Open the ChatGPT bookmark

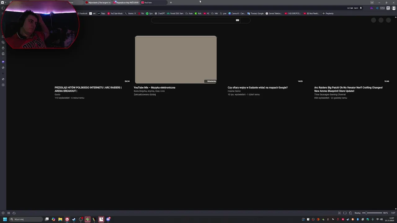160,13
